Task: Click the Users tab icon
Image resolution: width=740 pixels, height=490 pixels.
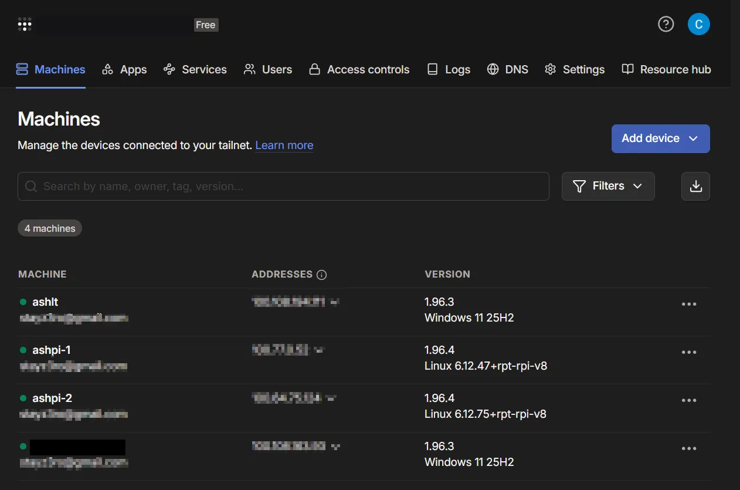Action: coord(250,69)
